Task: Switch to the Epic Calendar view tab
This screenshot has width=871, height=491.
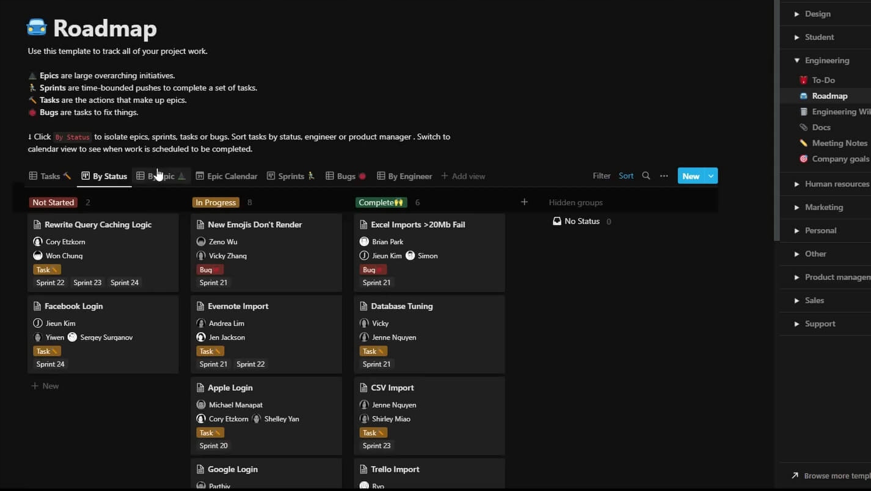Action: click(x=226, y=176)
